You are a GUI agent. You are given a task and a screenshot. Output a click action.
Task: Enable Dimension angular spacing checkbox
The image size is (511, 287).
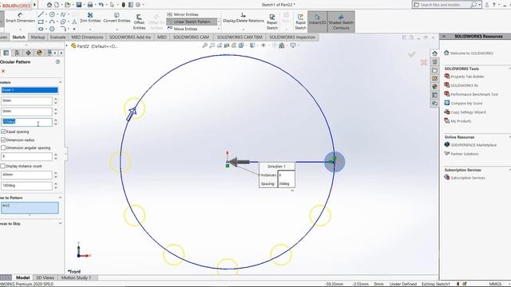tap(3, 147)
